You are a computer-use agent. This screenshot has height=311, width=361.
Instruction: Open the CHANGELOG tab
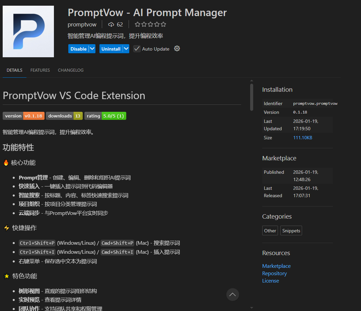coord(70,70)
